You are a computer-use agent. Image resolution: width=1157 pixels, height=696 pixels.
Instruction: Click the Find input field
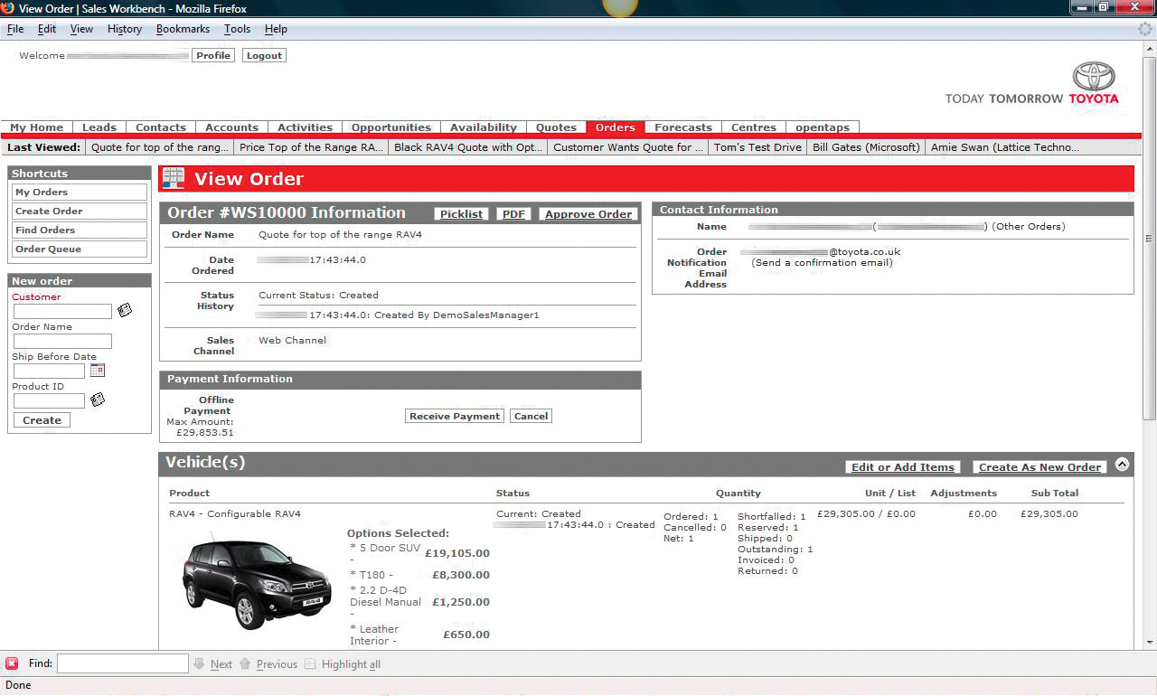(x=122, y=663)
